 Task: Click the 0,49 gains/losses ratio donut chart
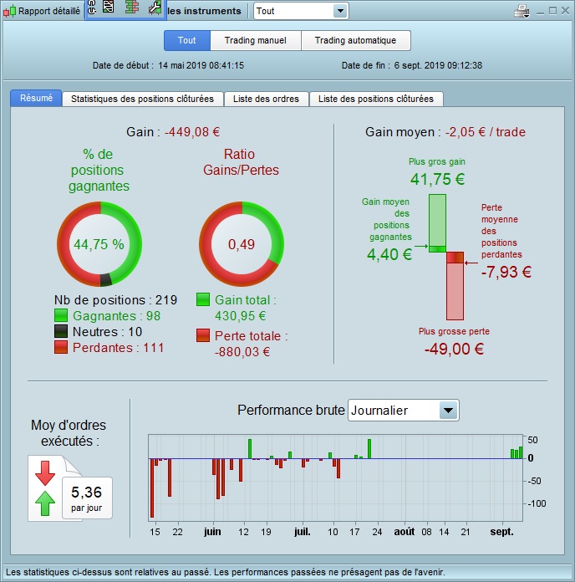tap(242, 244)
